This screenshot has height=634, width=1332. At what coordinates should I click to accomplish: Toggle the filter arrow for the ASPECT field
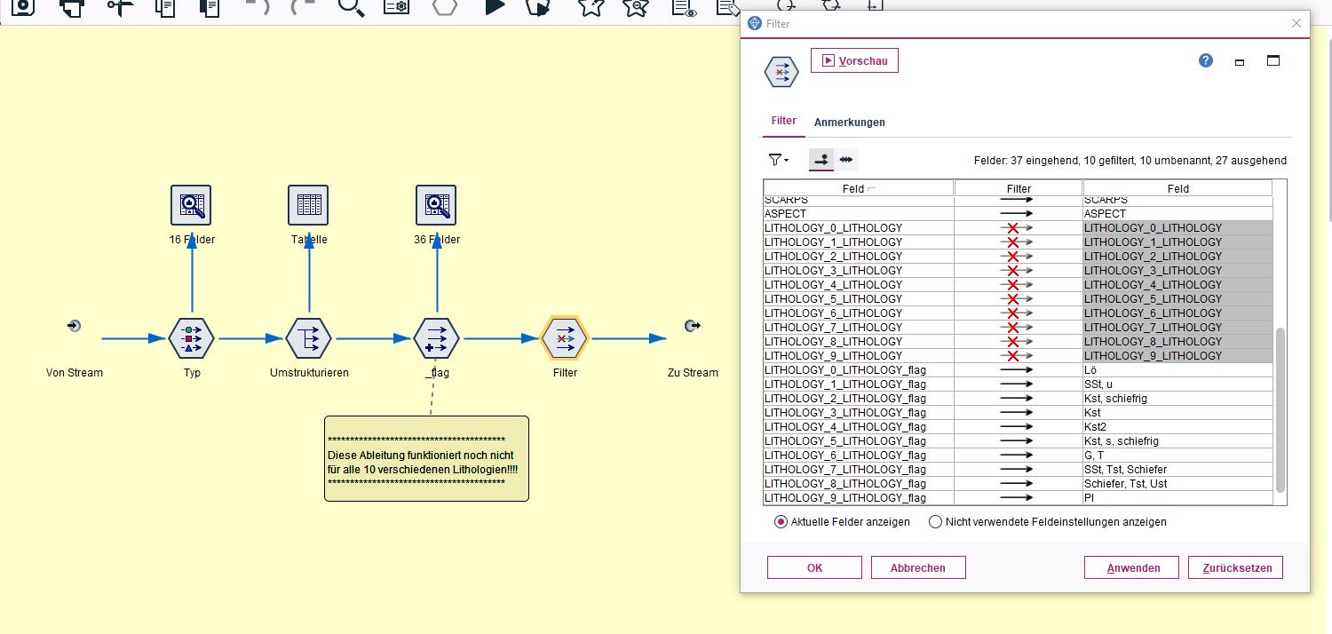[1018, 214]
